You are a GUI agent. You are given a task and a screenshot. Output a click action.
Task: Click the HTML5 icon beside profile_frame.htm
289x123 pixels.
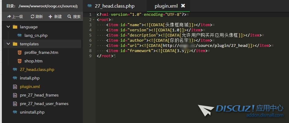20,52
